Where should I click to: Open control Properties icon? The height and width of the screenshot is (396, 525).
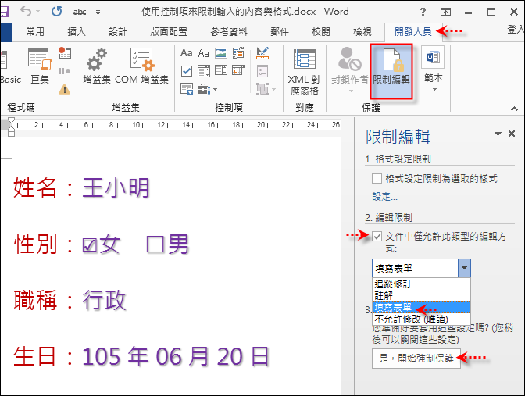click(262, 71)
